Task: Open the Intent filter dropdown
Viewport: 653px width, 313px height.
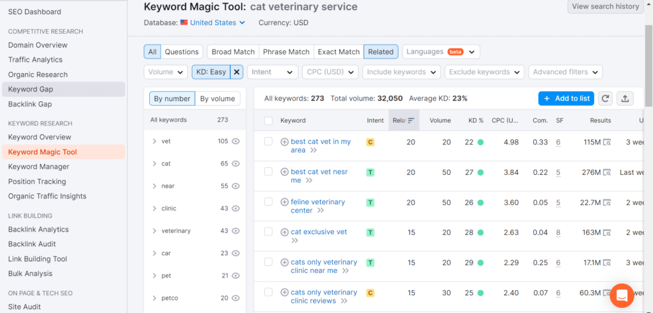Action: [272, 72]
